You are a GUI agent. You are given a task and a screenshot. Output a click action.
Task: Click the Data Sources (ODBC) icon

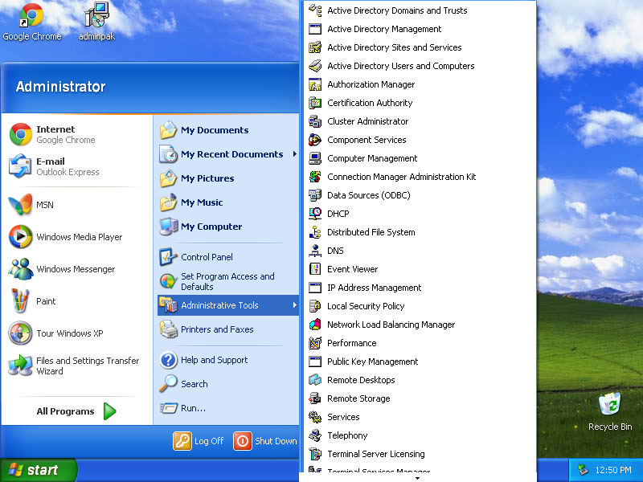tap(315, 195)
